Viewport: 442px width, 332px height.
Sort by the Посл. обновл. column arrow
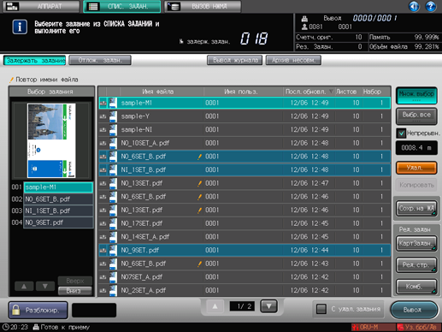pos(331,92)
